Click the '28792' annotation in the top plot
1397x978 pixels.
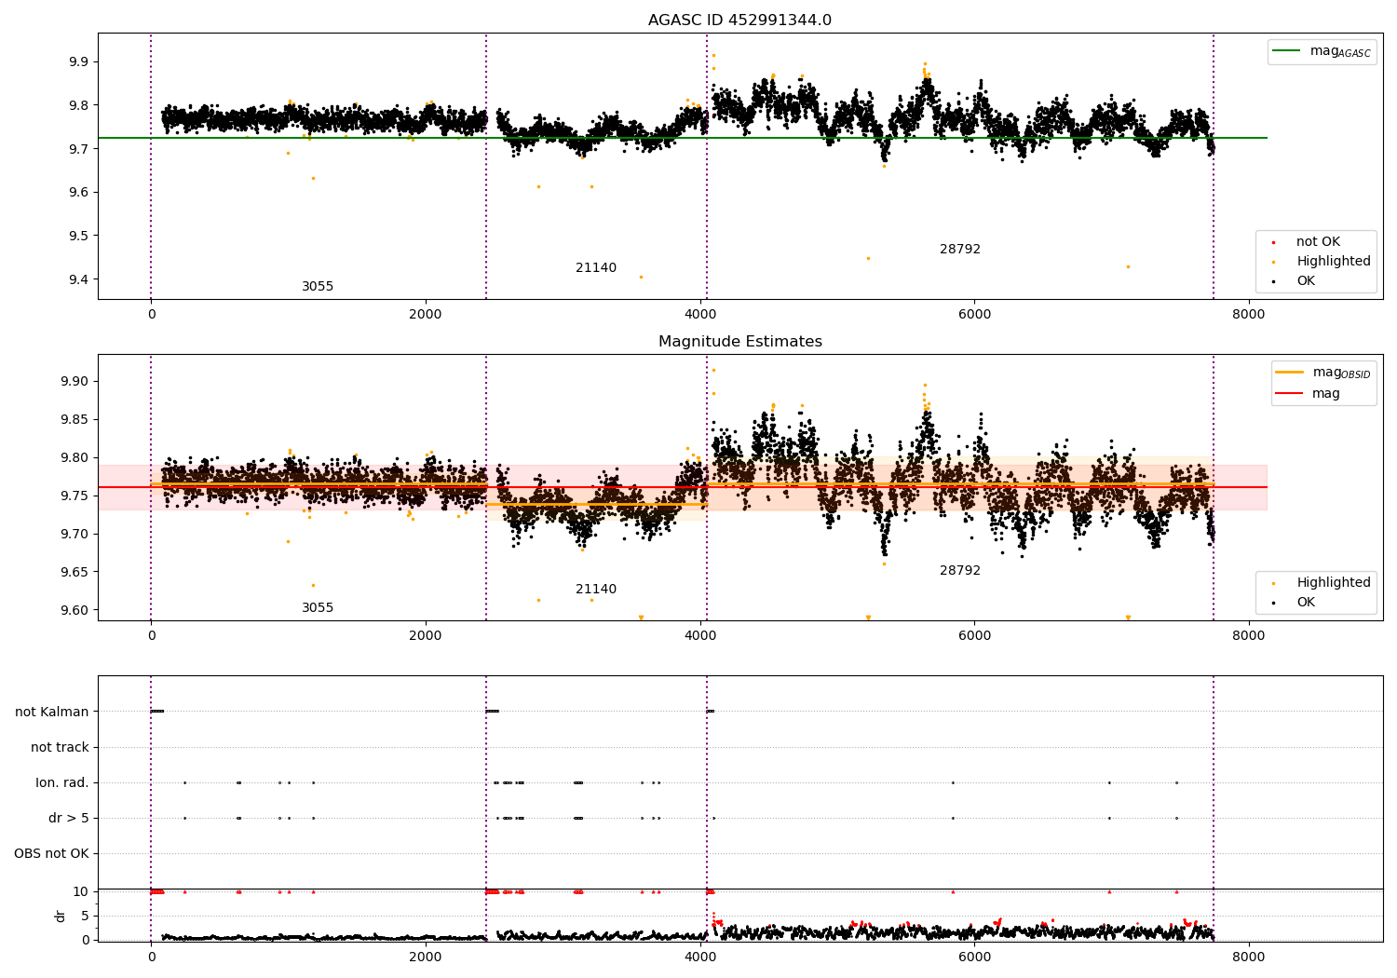(960, 250)
